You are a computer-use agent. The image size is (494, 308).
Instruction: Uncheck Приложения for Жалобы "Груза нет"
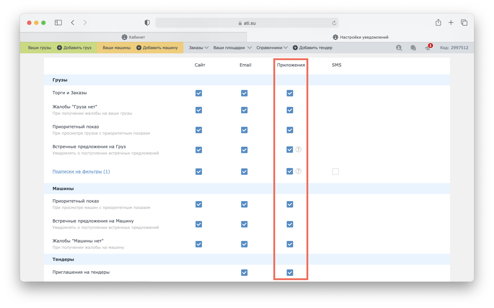pyautogui.click(x=290, y=110)
